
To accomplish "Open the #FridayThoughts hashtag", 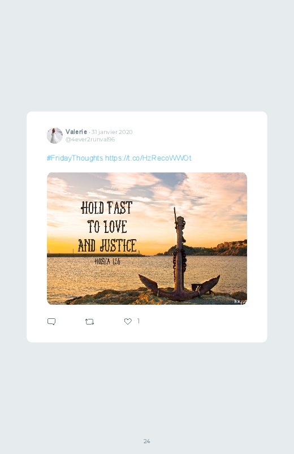I will [75, 158].
